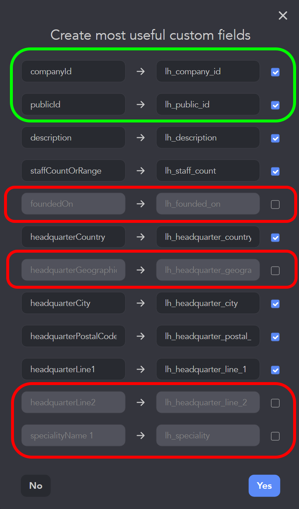Close the custom fields dialog
The image size is (299, 509).
click(x=283, y=15)
